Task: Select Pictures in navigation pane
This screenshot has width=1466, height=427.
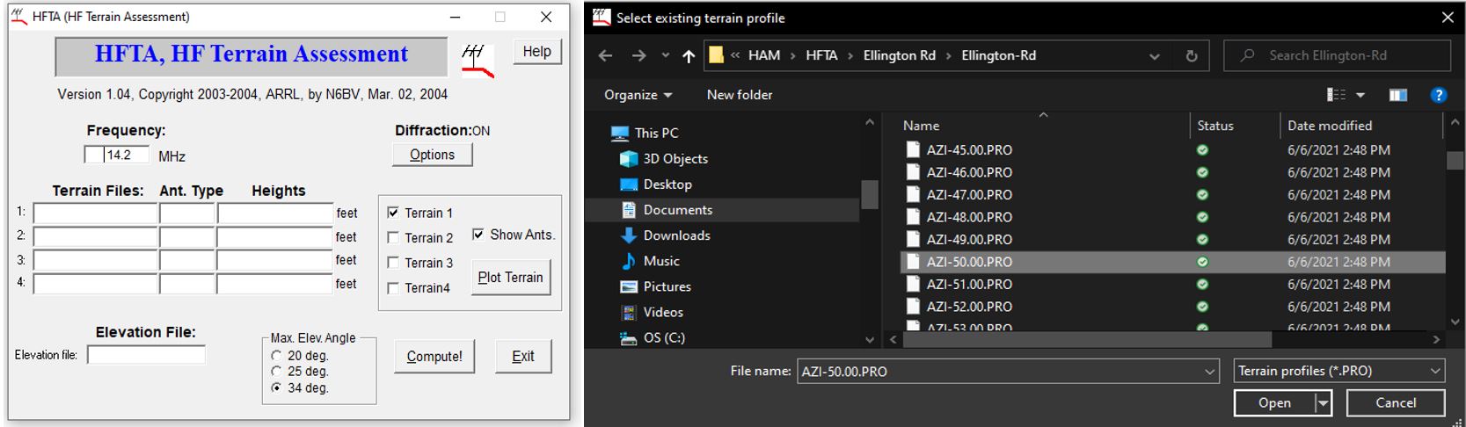Action: pos(667,286)
